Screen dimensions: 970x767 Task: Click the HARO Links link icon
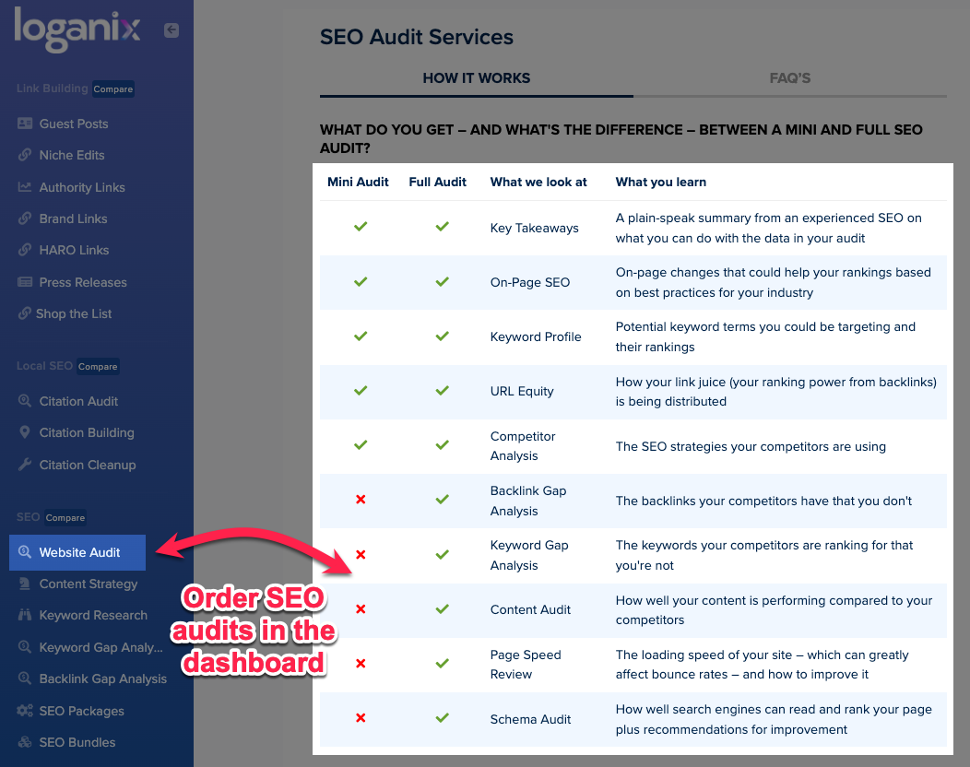pos(25,250)
